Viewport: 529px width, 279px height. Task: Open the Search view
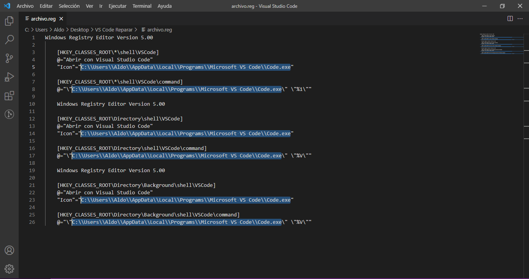coord(9,39)
